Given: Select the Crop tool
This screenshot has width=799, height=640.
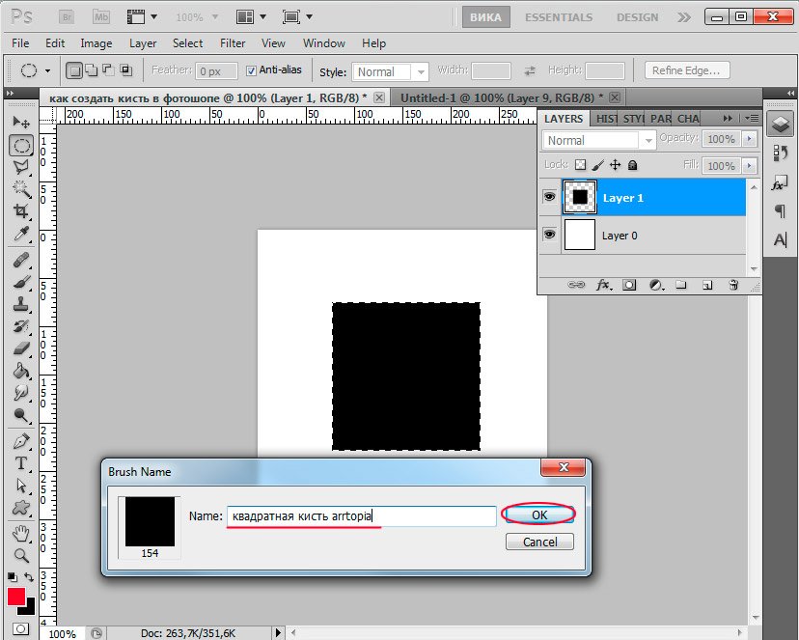Looking at the screenshot, I should [x=21, y=211].
